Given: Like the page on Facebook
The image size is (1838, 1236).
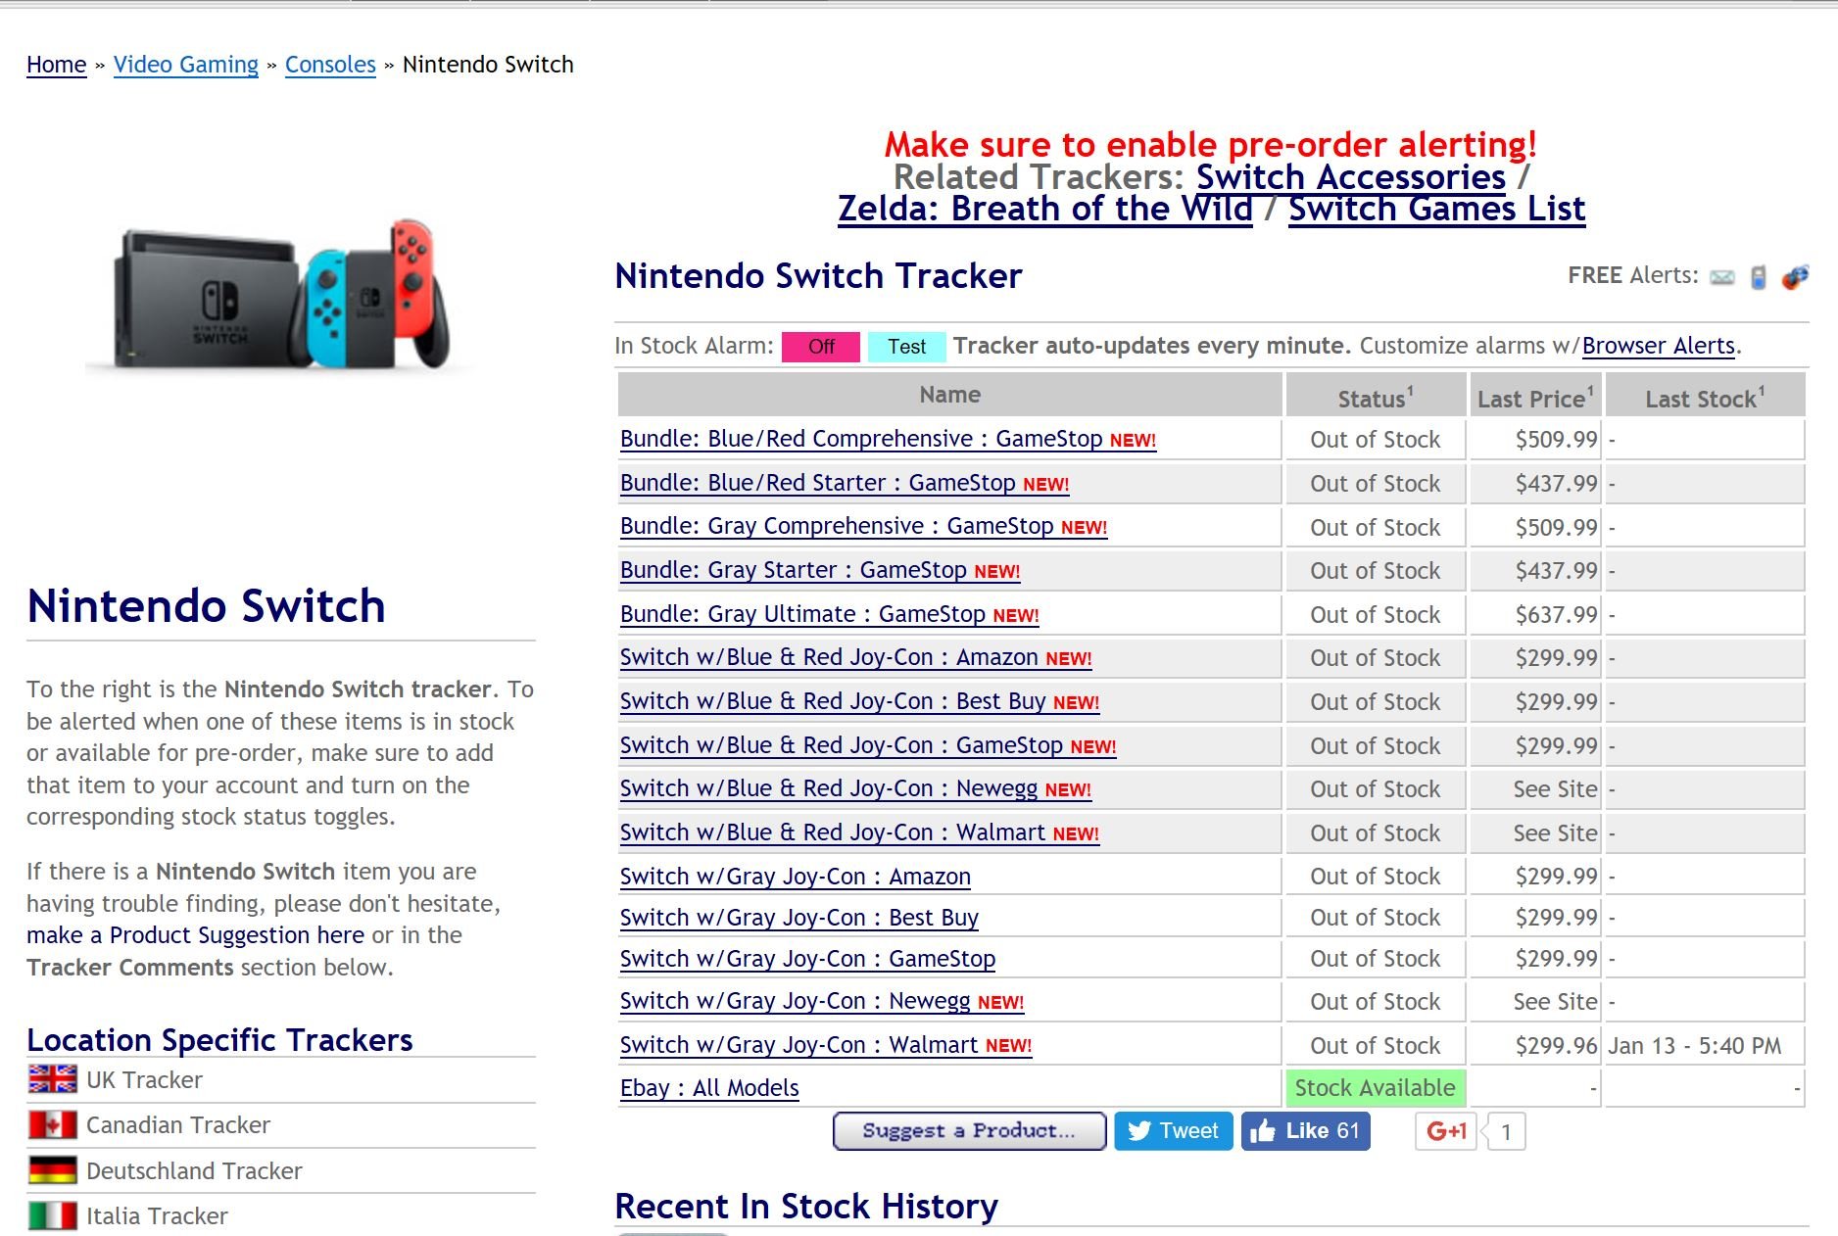Looking at the screenshot, I should point(1305,1131).
